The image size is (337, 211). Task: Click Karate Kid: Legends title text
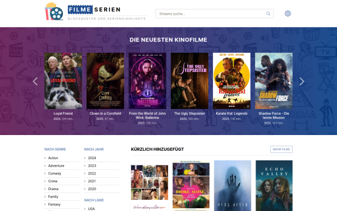point(231,114)
